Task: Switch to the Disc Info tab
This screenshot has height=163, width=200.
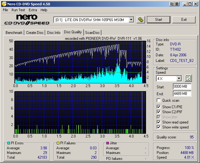Action: (54, 33)
